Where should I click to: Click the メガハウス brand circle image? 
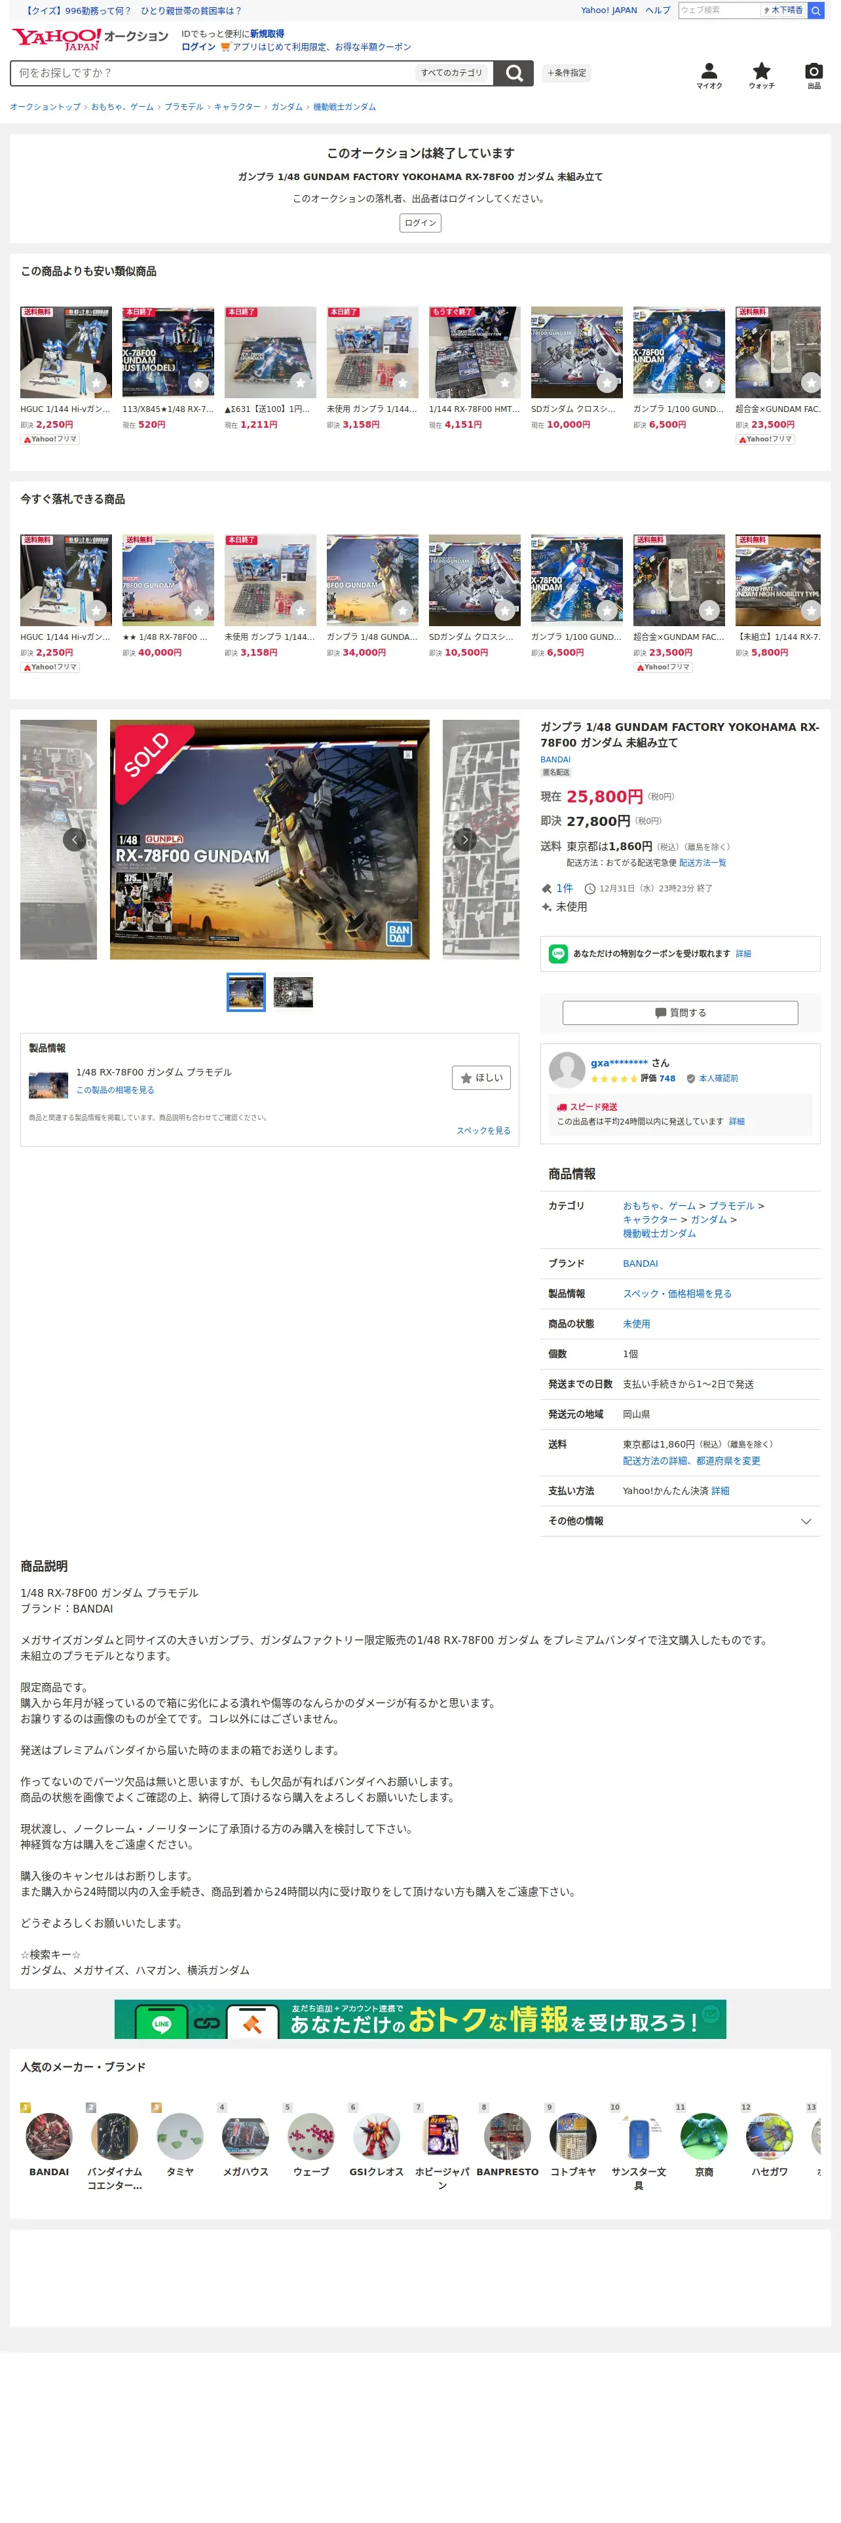pyautogui.click(x=246, y=2136)
